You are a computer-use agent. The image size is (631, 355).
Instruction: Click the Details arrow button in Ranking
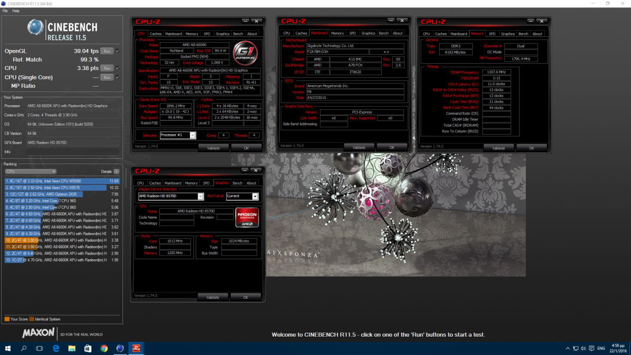coord(116,171)
